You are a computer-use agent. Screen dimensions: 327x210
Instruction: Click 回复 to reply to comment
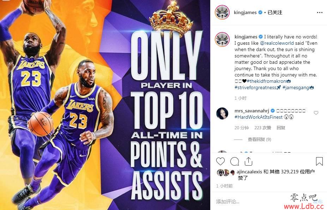(281, 128)
